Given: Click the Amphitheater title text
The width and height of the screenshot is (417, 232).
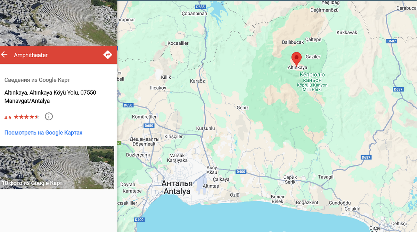Looking at the screenshot, I should (x=31, y=55).
